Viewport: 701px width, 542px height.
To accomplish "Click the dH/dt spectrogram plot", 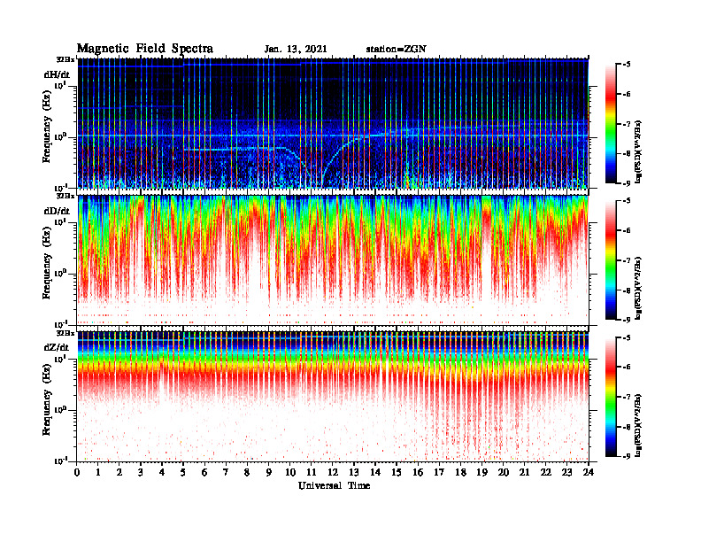I will point(333,123).
